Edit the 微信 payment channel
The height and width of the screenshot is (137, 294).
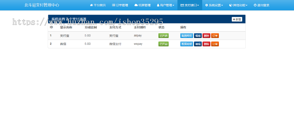tap(198, 44)
